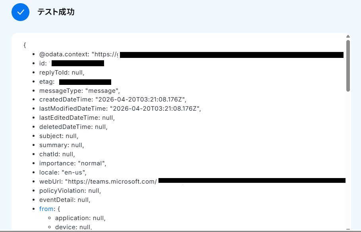
Task: Collapse the blue "from" object key
Action: [46, 209]
